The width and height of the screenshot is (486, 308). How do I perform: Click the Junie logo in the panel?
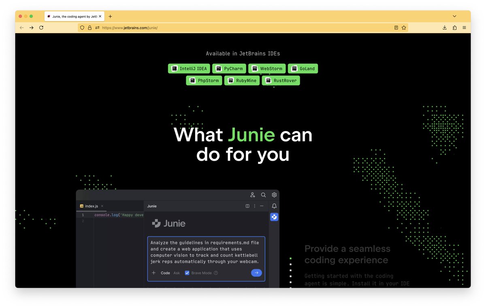168,223
